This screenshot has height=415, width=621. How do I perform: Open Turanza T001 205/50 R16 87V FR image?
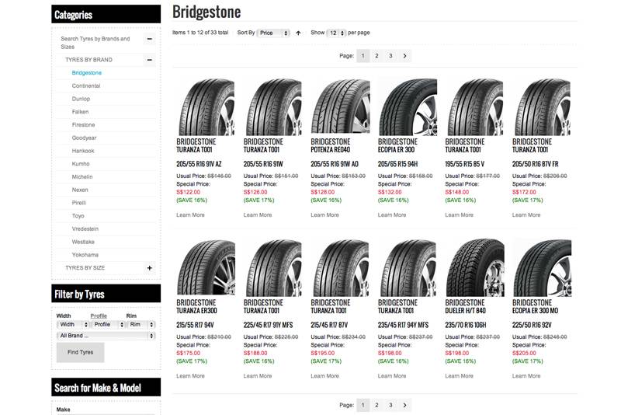(542, 107)
